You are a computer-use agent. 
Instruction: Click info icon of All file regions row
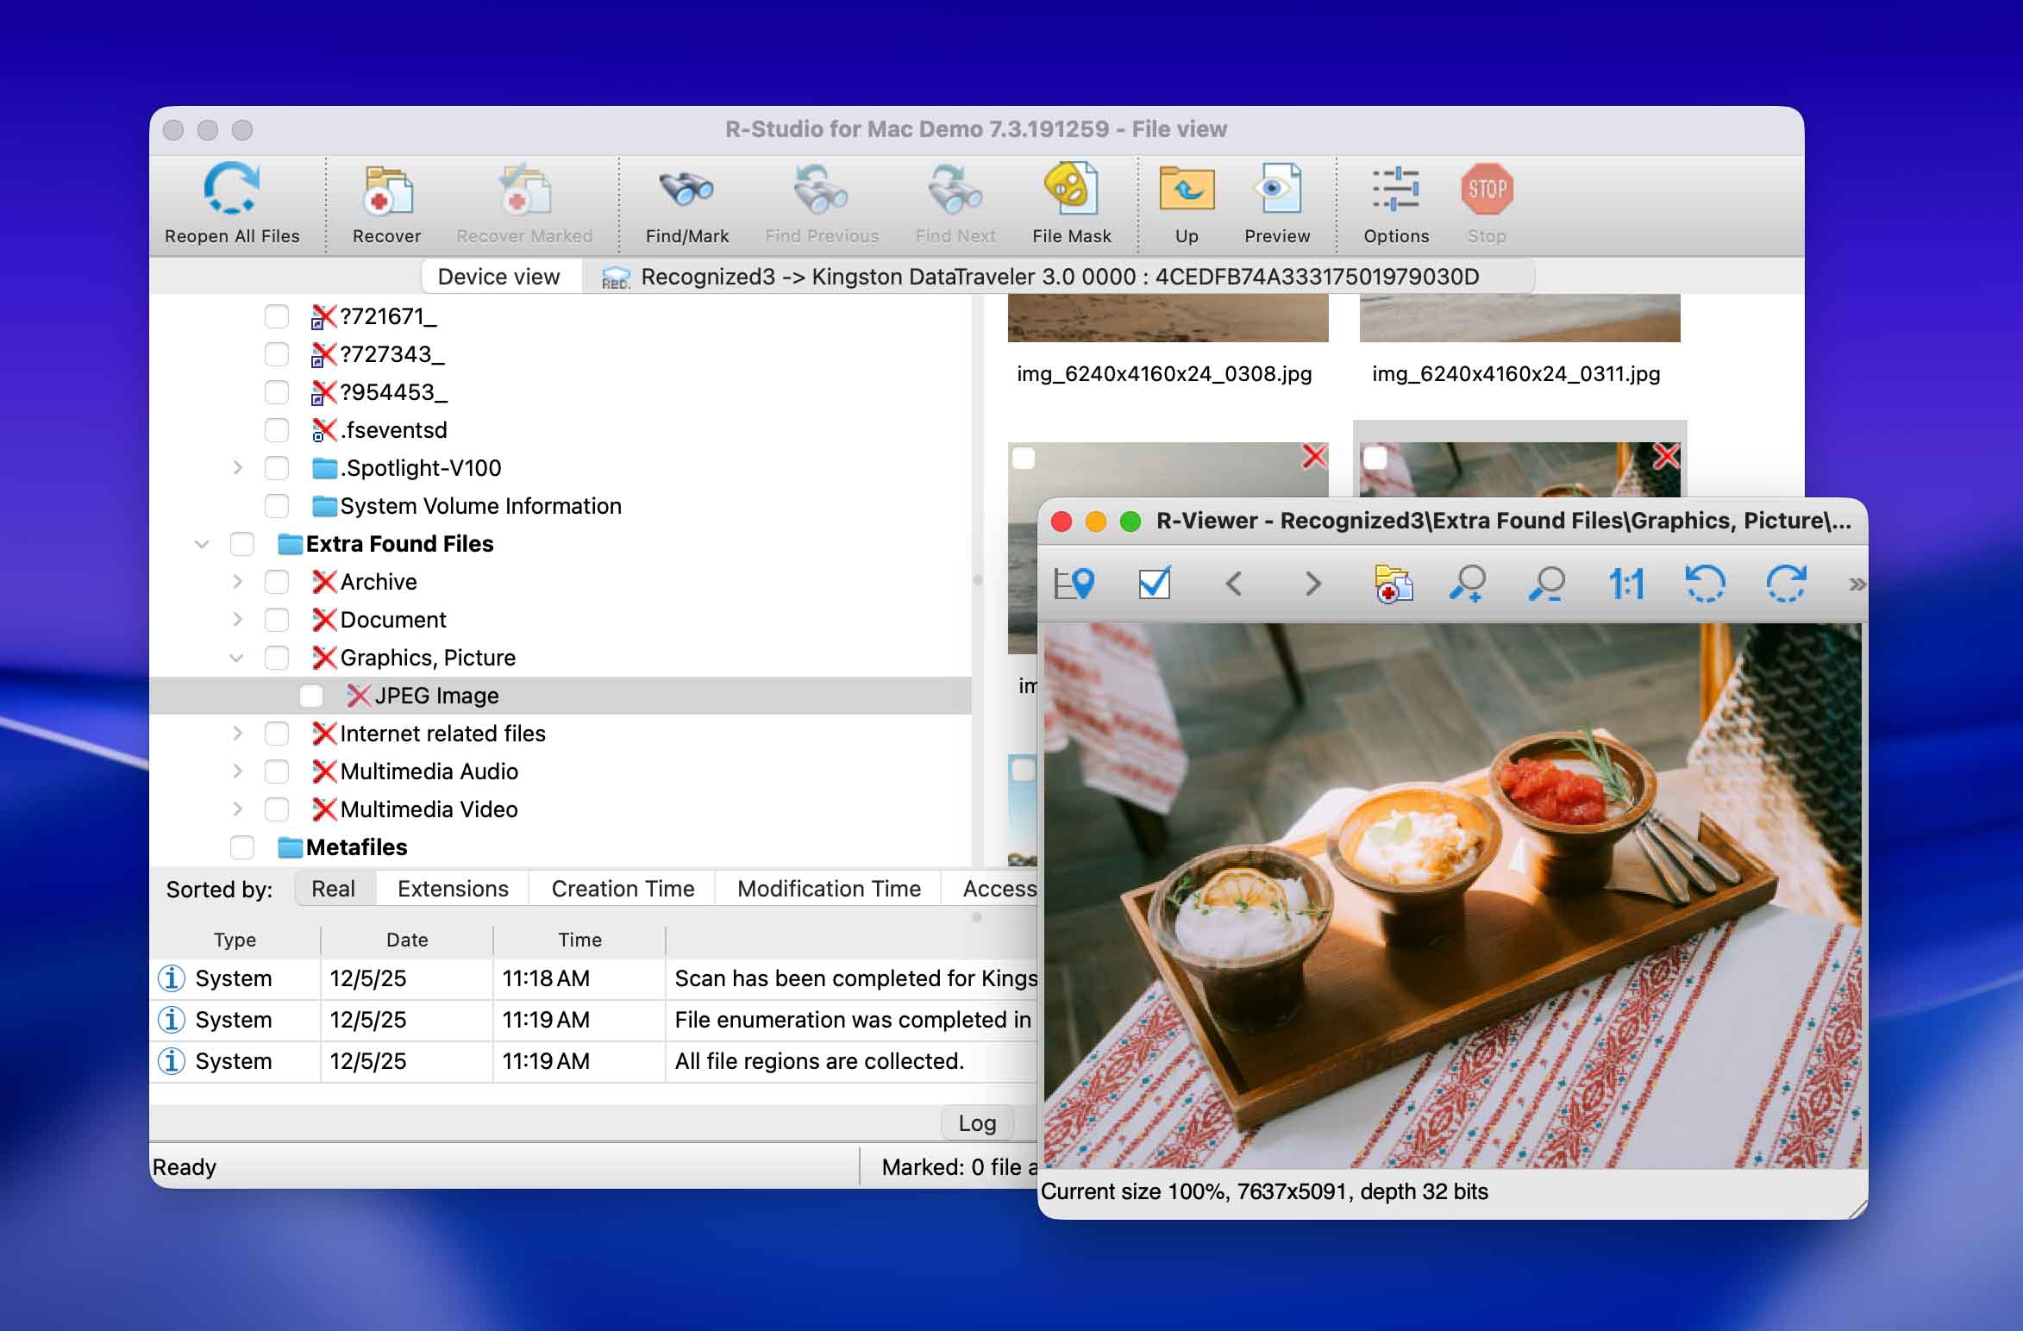pyautogui.click(x=171, y=1061)
